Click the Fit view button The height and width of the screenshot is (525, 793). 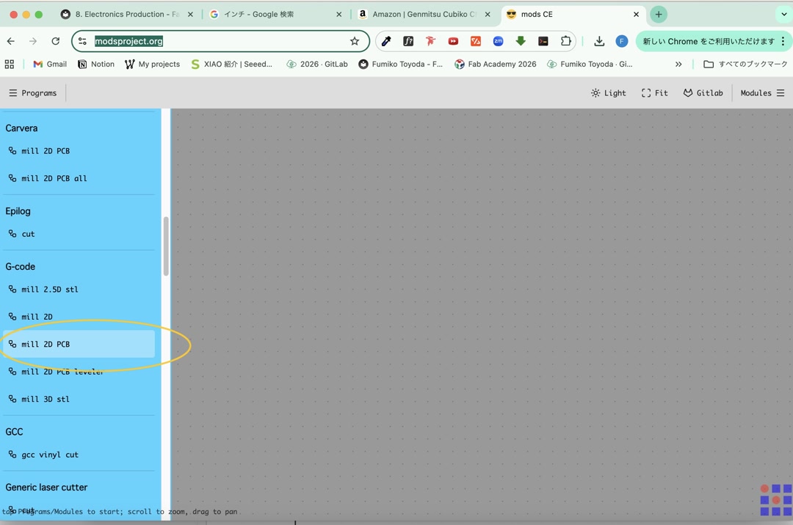point(654,93)
